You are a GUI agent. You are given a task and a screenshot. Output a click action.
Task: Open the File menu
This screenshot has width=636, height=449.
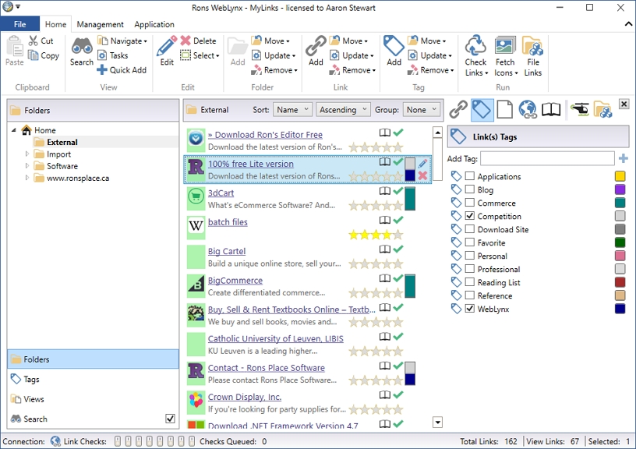pos(20,24)
